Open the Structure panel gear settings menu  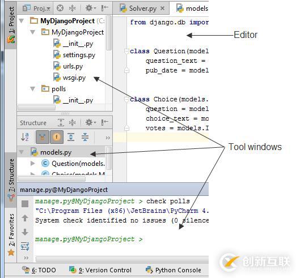point(91,123)
